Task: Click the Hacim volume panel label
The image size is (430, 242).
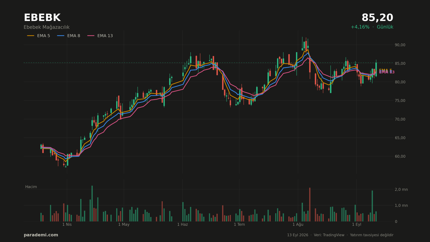Action: 31,187
